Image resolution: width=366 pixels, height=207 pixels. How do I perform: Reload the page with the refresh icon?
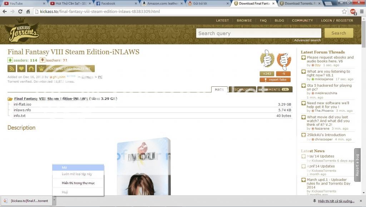(20, 11)
